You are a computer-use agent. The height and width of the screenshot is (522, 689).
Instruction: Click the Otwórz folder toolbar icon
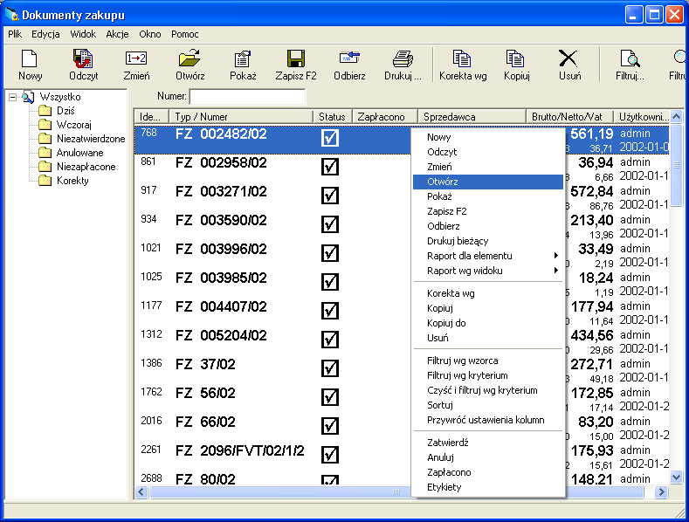189,58
